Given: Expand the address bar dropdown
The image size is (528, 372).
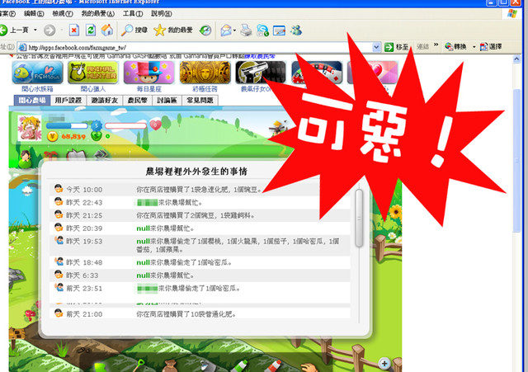Looking at the screenshot, I should tap(376, 48).
